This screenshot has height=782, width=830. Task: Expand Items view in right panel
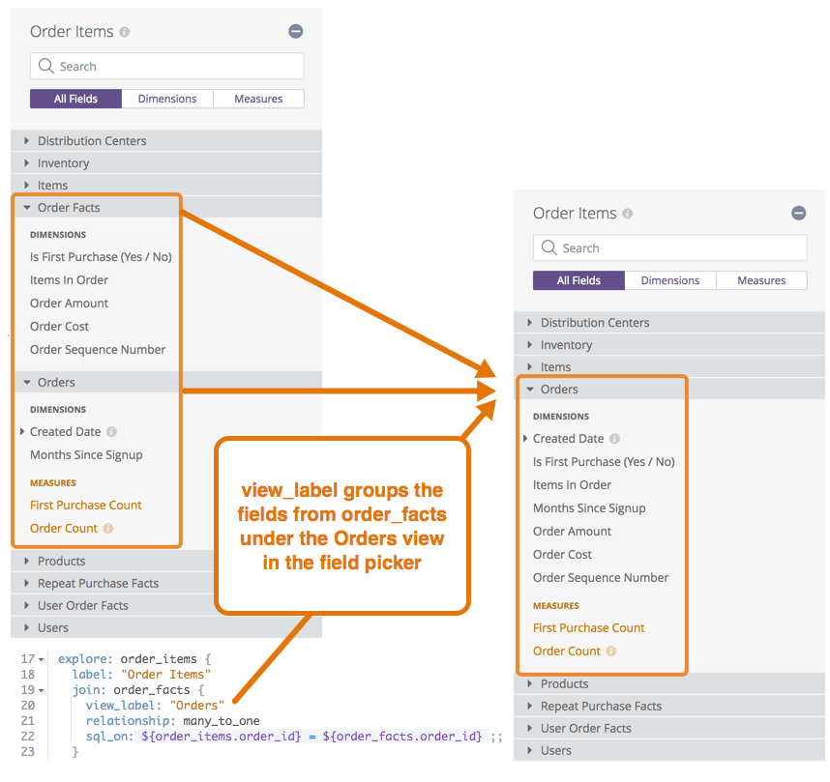669,366
